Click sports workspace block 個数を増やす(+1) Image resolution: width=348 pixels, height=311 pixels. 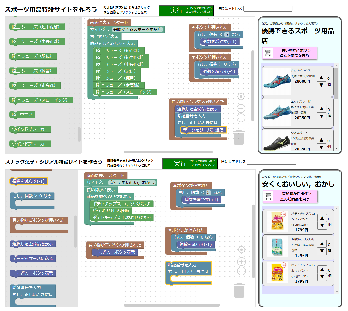220,42
